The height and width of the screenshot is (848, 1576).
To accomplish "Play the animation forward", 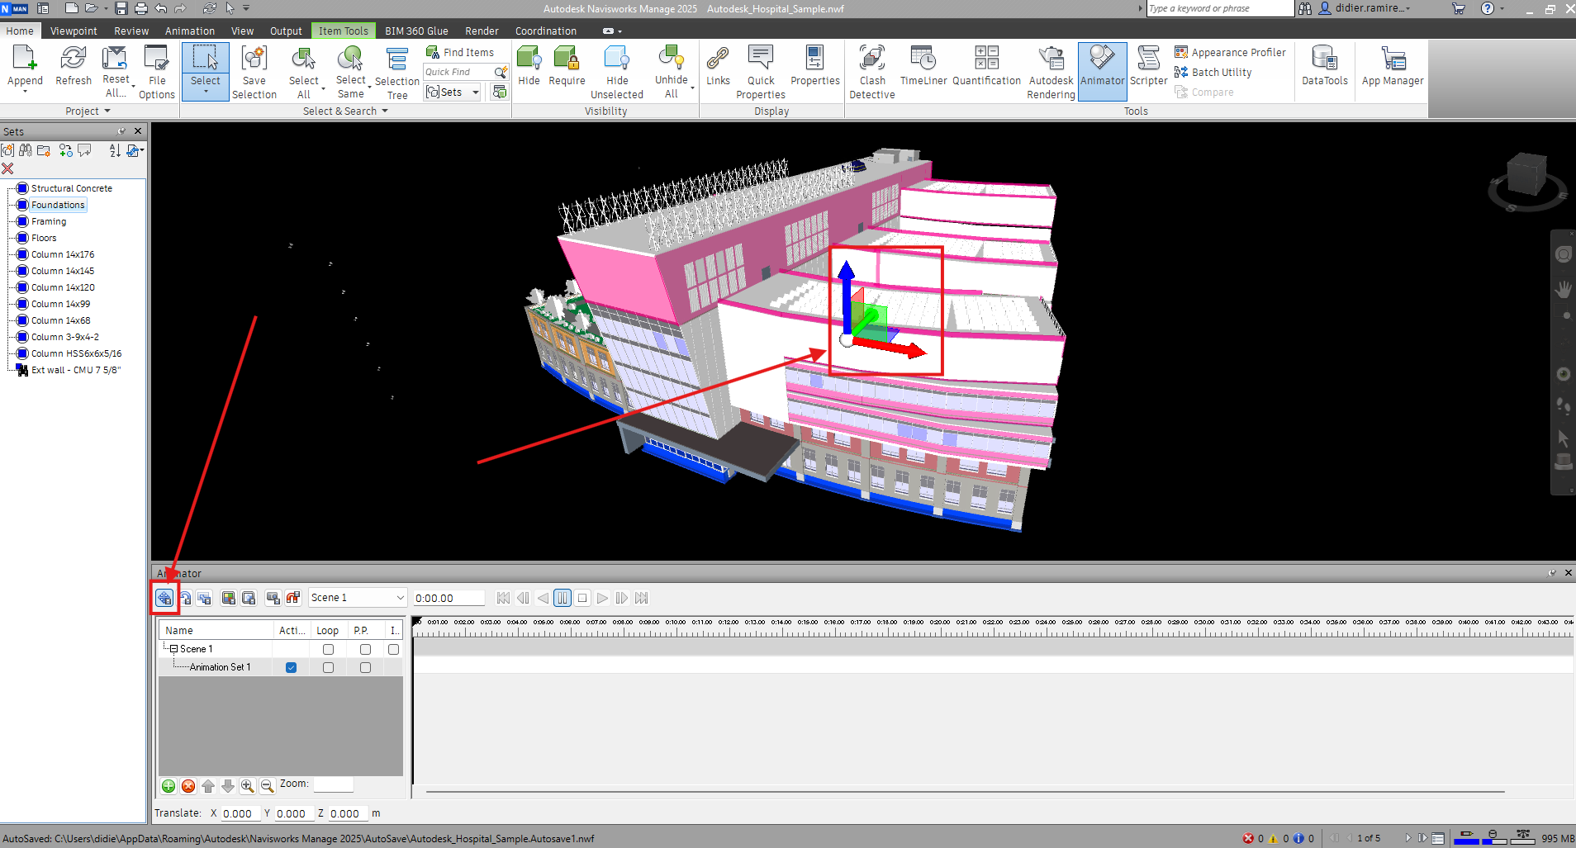I will point(602,598).
